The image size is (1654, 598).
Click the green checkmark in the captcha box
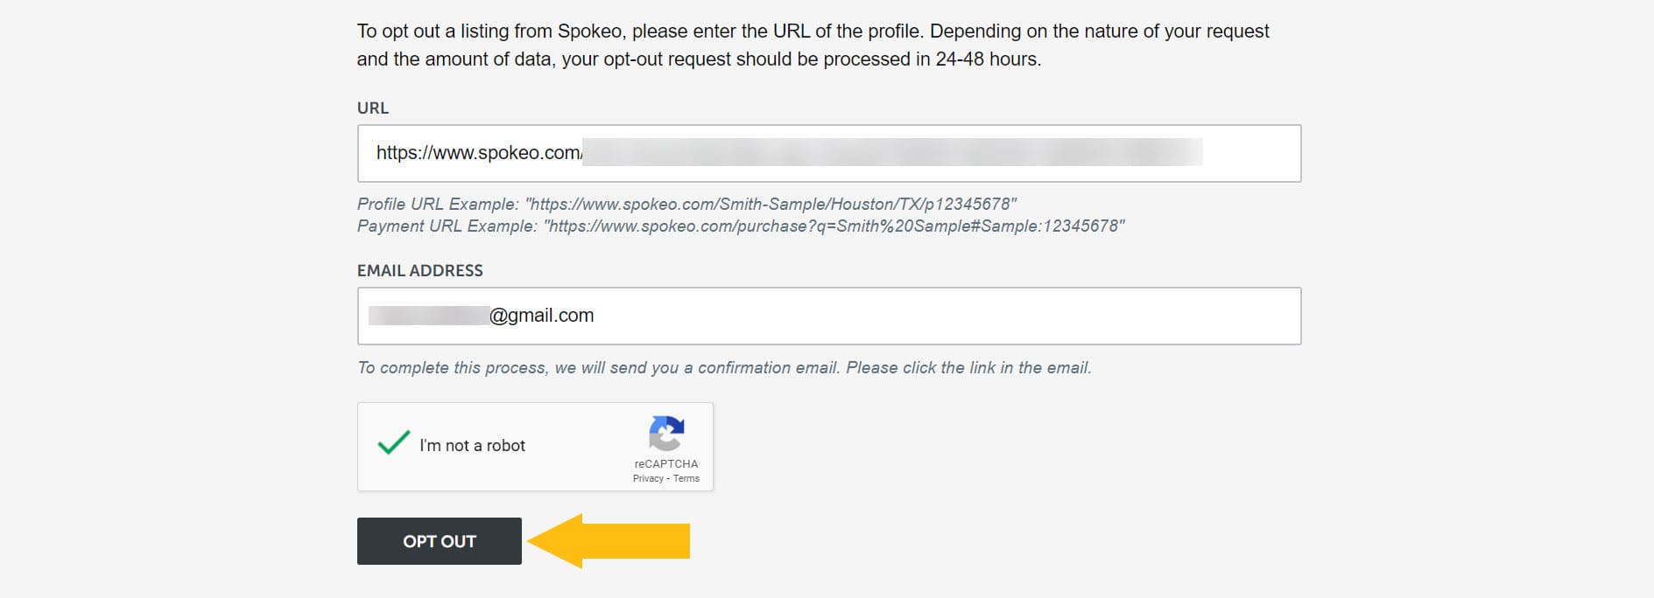(x=393, y=442)
